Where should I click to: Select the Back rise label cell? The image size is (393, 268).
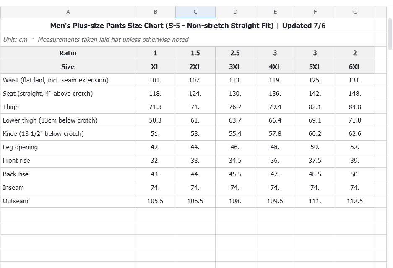click(68, 174)
